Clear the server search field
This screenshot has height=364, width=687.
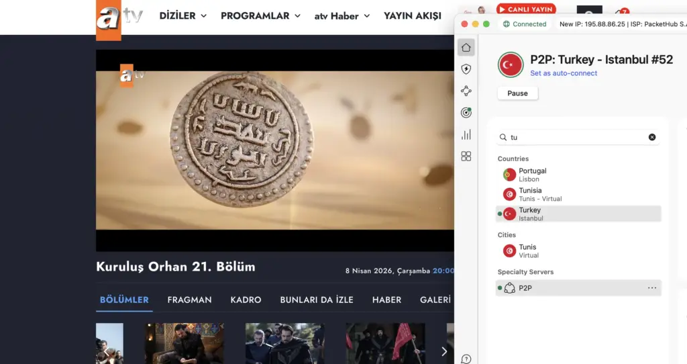(x=651, y=137)
